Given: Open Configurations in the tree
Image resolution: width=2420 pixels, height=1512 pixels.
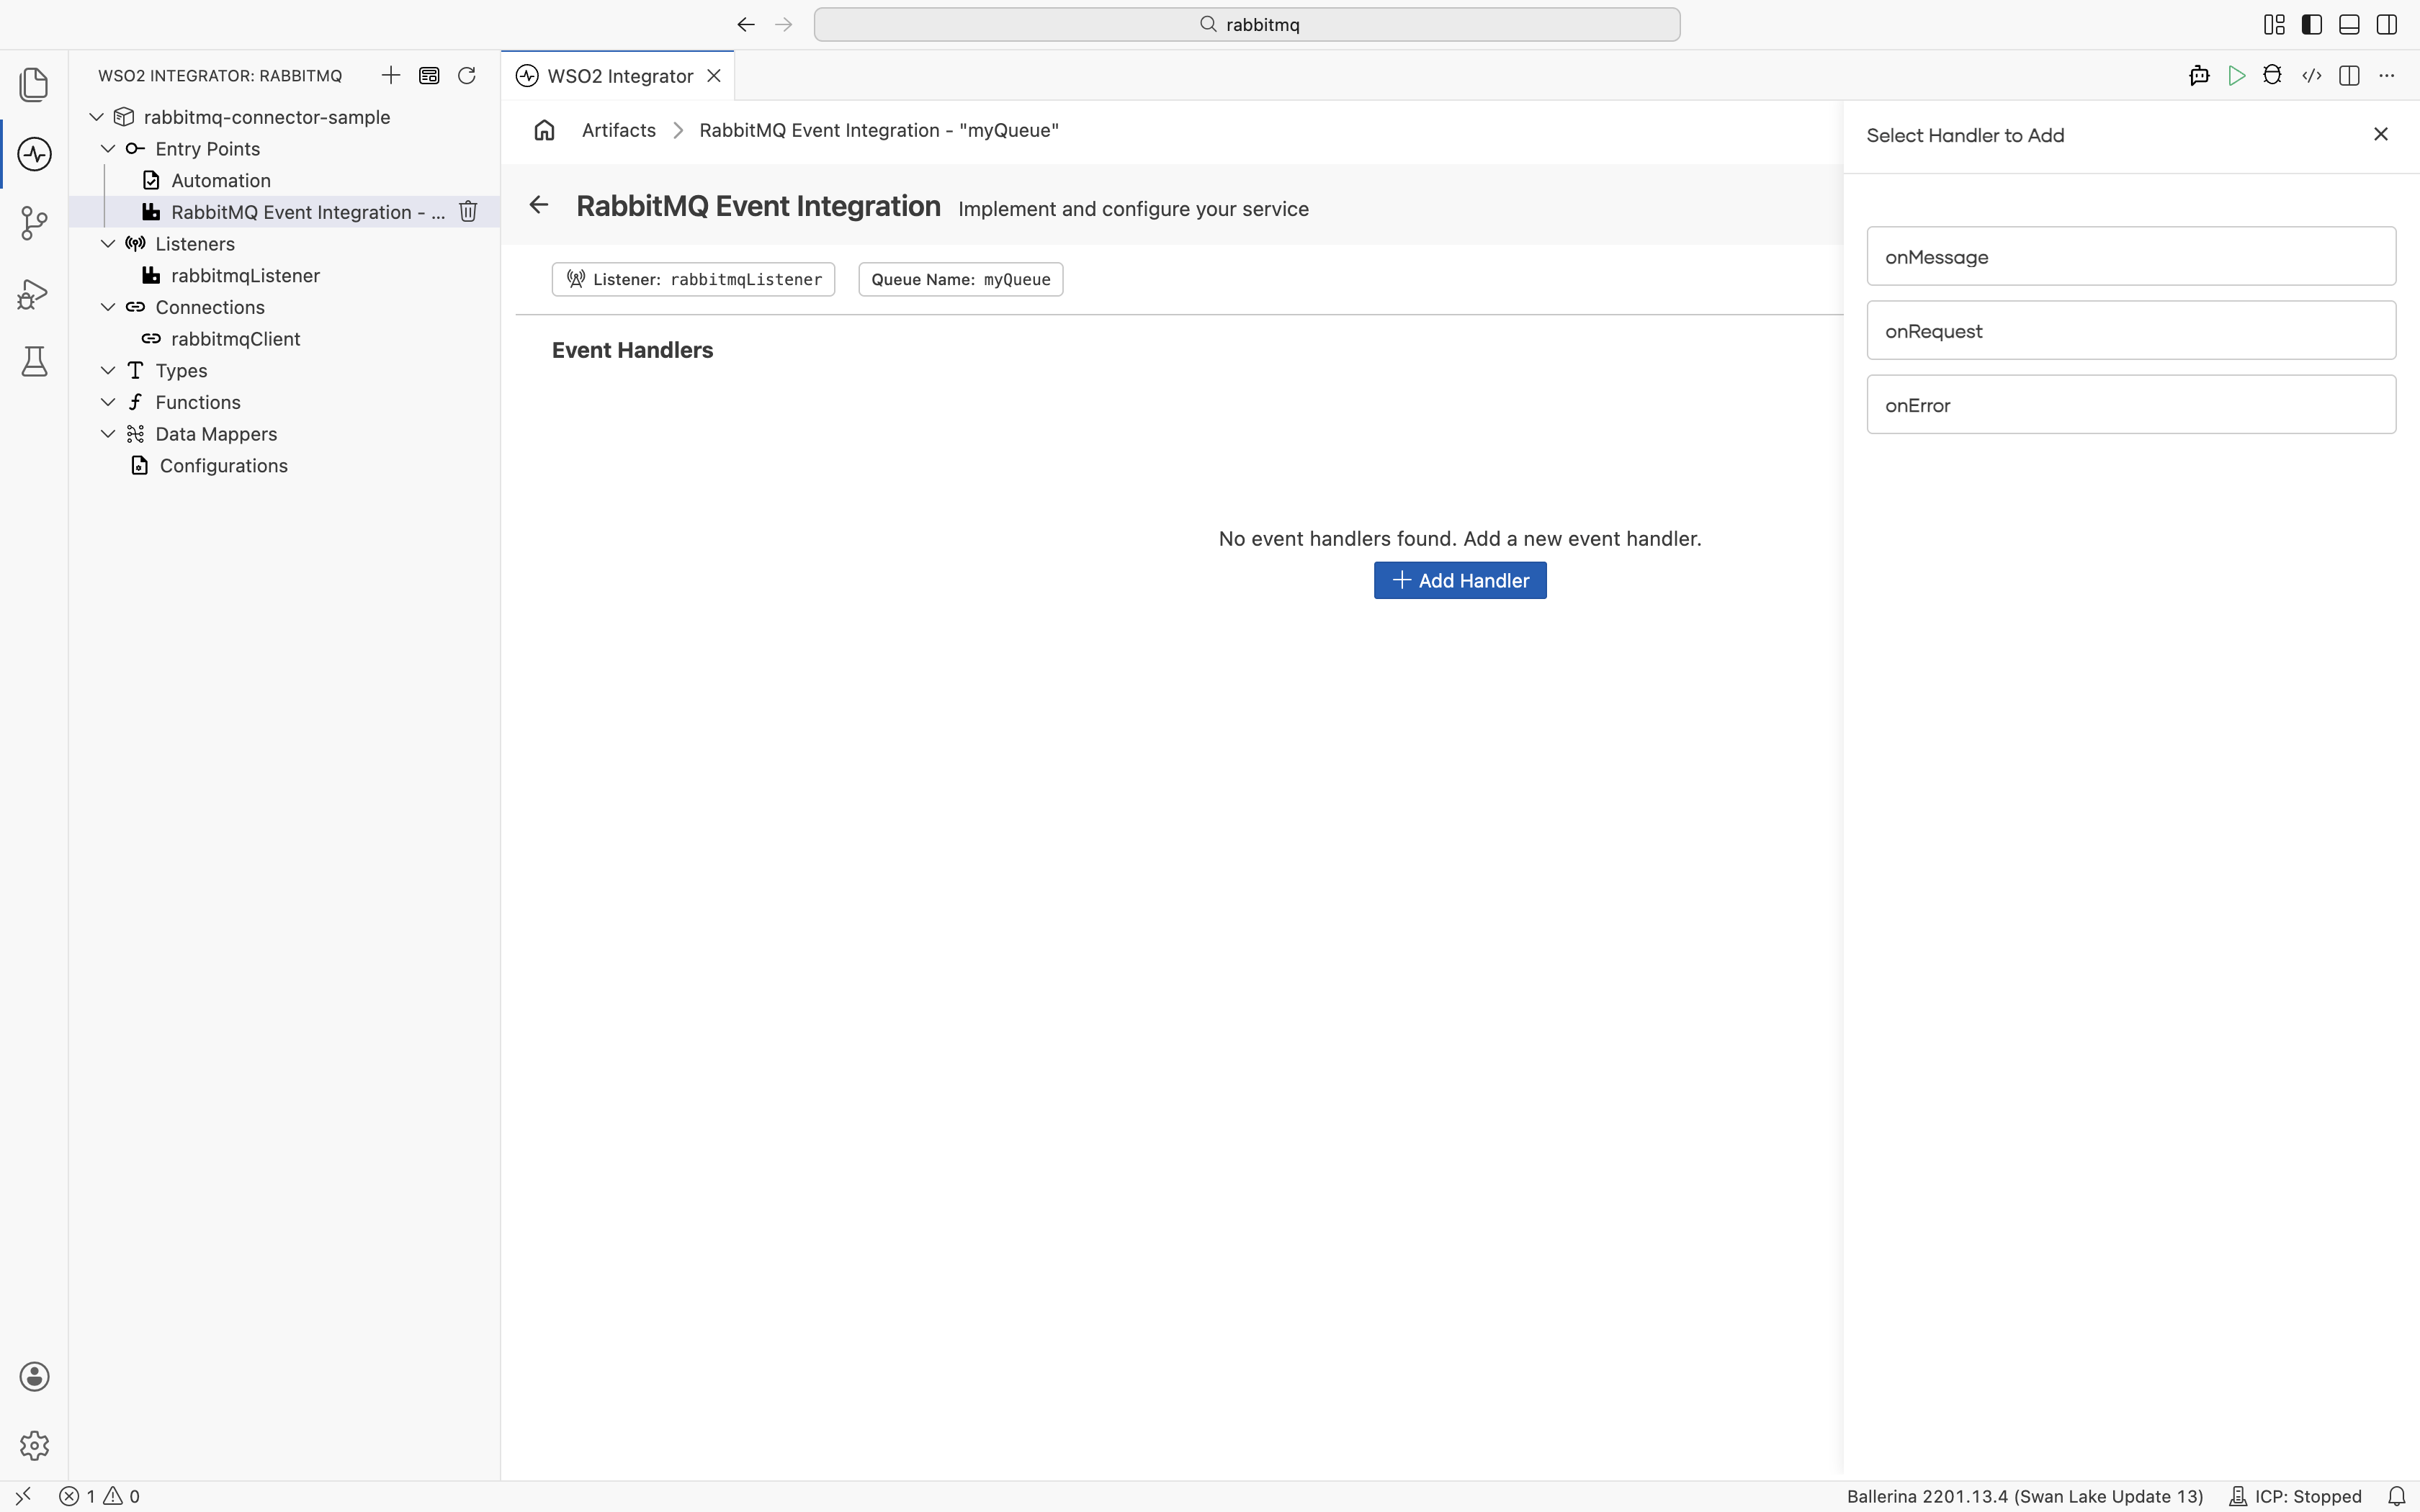Looking at the screenshot, I should click(x=284, y=465).
